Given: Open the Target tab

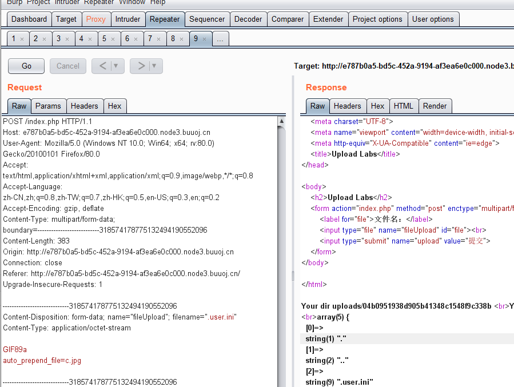Looking at the screenshot, I should click(66, 19).
